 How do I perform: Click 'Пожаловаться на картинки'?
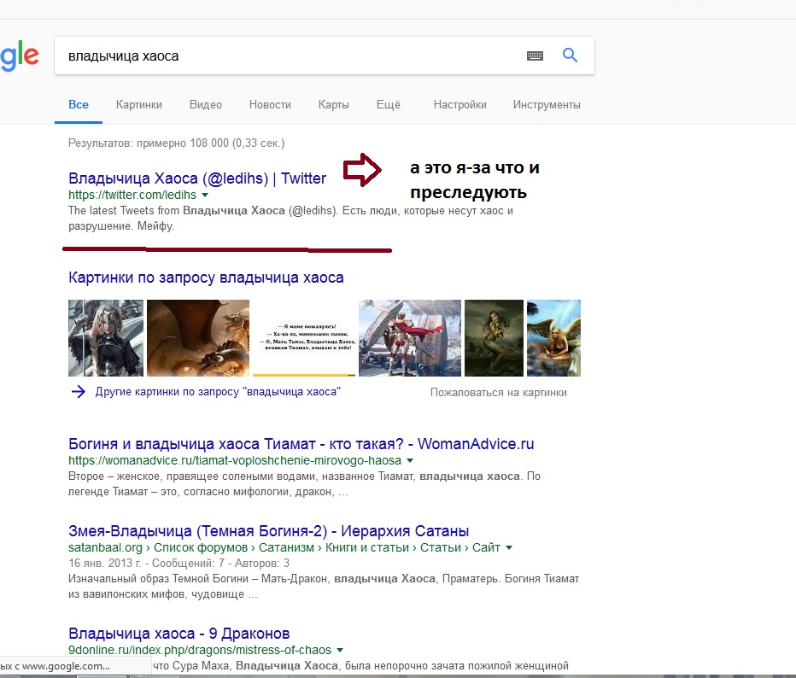click(499, 392)
